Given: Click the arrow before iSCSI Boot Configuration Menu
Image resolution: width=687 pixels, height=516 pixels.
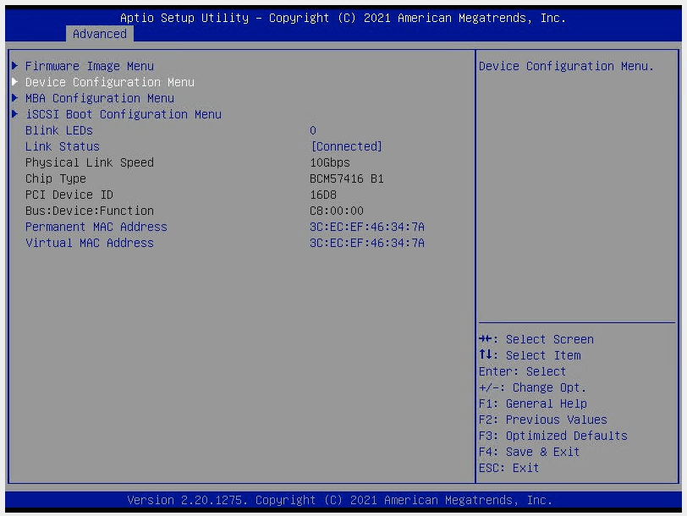Looking at the screenshot, I should click(14, 114).
